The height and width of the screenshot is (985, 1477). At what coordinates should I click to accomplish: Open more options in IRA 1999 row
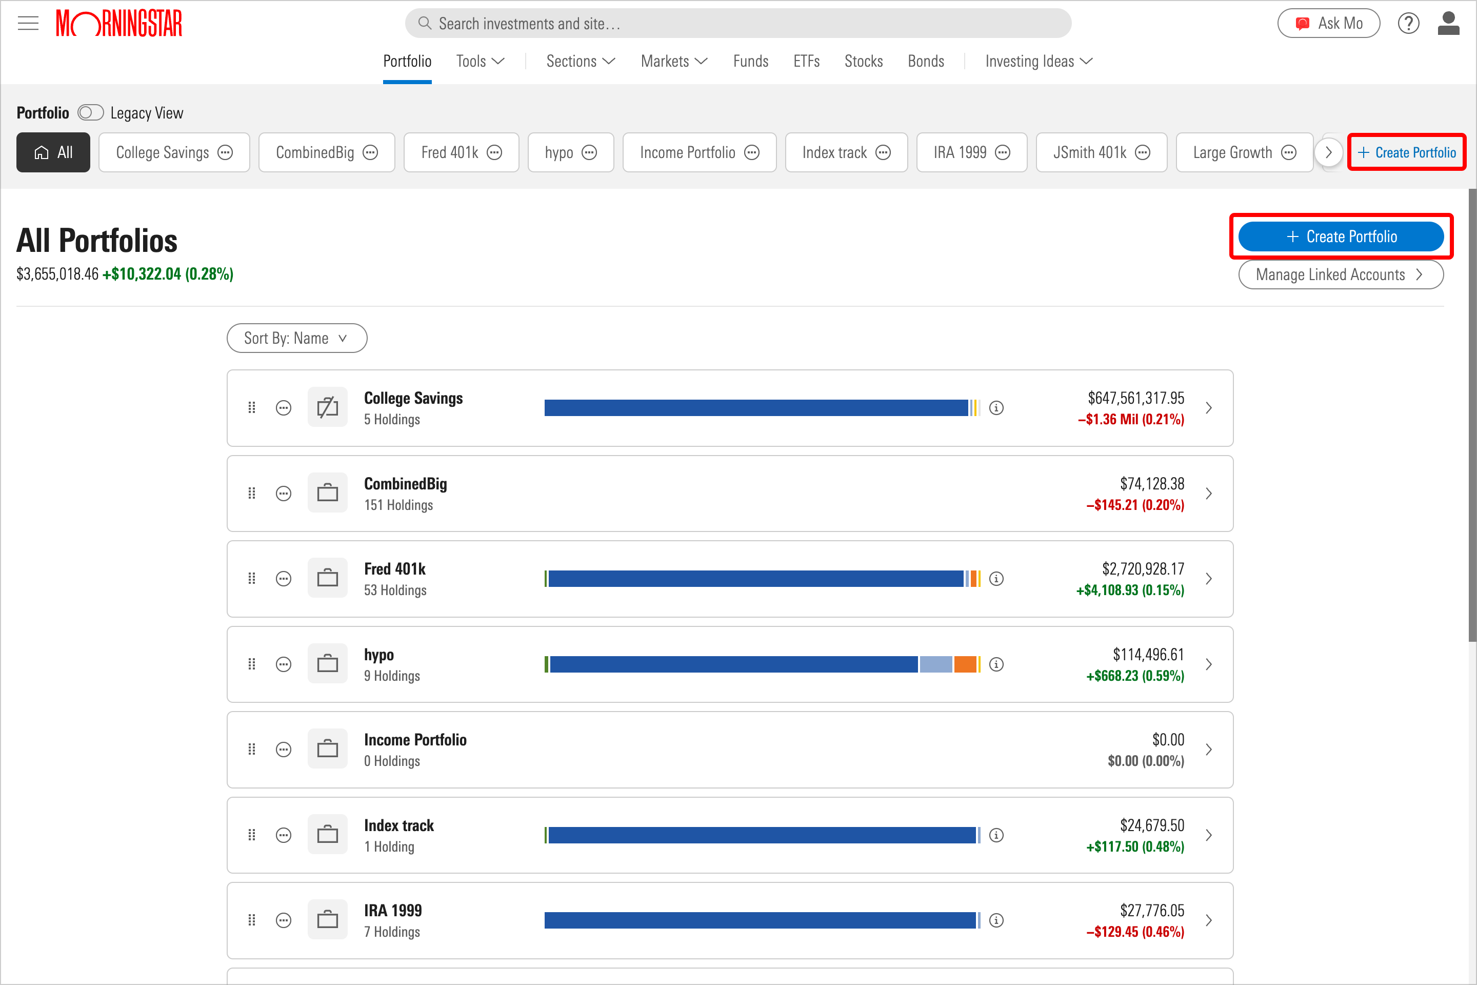point(284,921)
